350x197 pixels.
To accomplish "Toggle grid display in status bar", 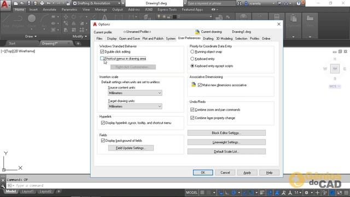I will click(202, 192).
